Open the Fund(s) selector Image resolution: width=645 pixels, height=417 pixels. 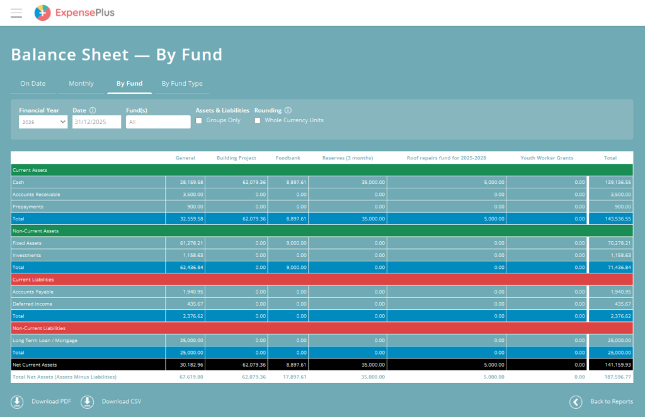[x=158, y=122]
